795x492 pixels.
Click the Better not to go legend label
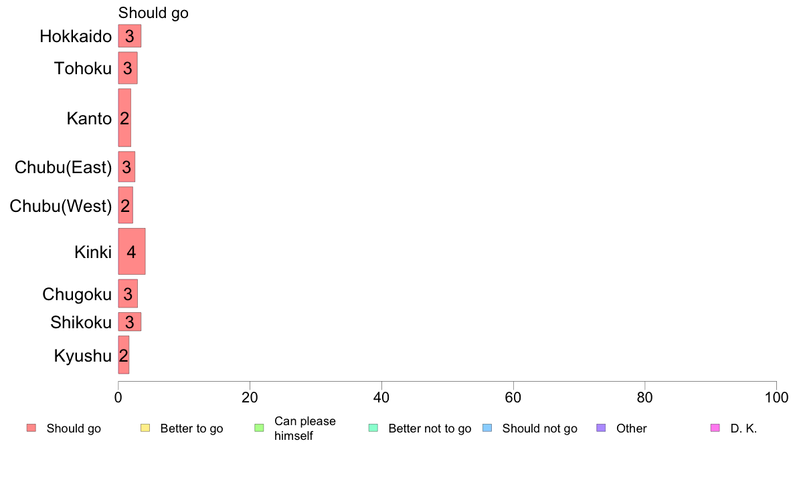[x=430, y=428]
